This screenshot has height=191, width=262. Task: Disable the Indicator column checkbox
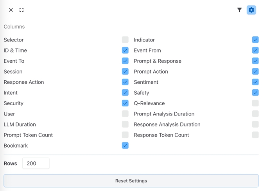tap(255, 40)
